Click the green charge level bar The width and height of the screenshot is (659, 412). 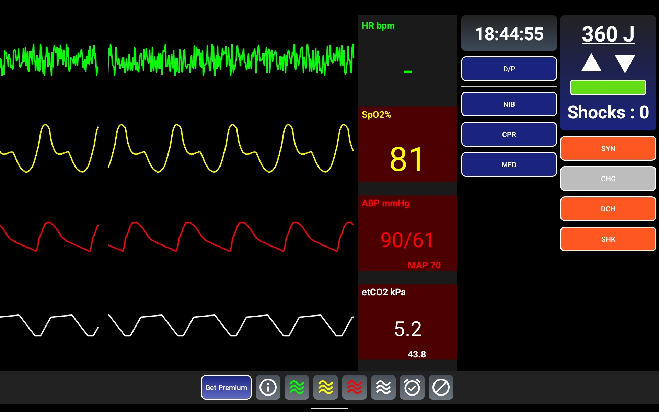608,88
